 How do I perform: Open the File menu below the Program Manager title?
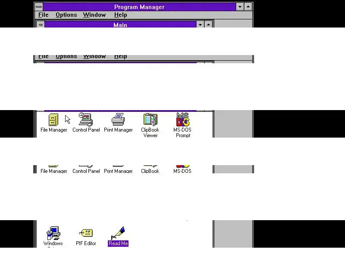pos(44,15)
